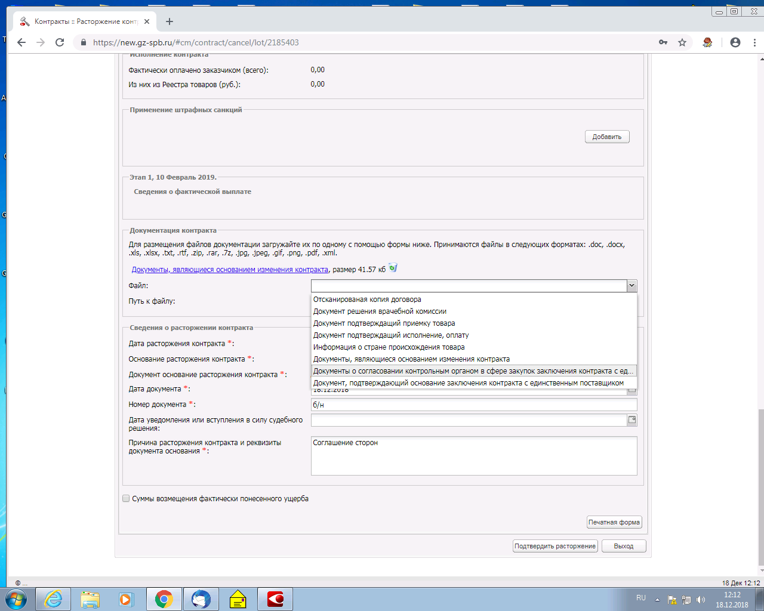Image resolution: width=764 pixels, height=611 pixels.
Task: Show hidden system tray icons
Action: [x=657, y=600]
